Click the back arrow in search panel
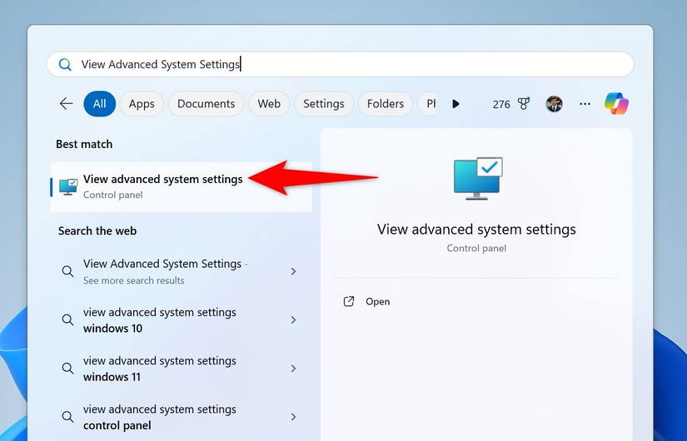The height and width of the screenshot is (441, 687). click(66, 104)
